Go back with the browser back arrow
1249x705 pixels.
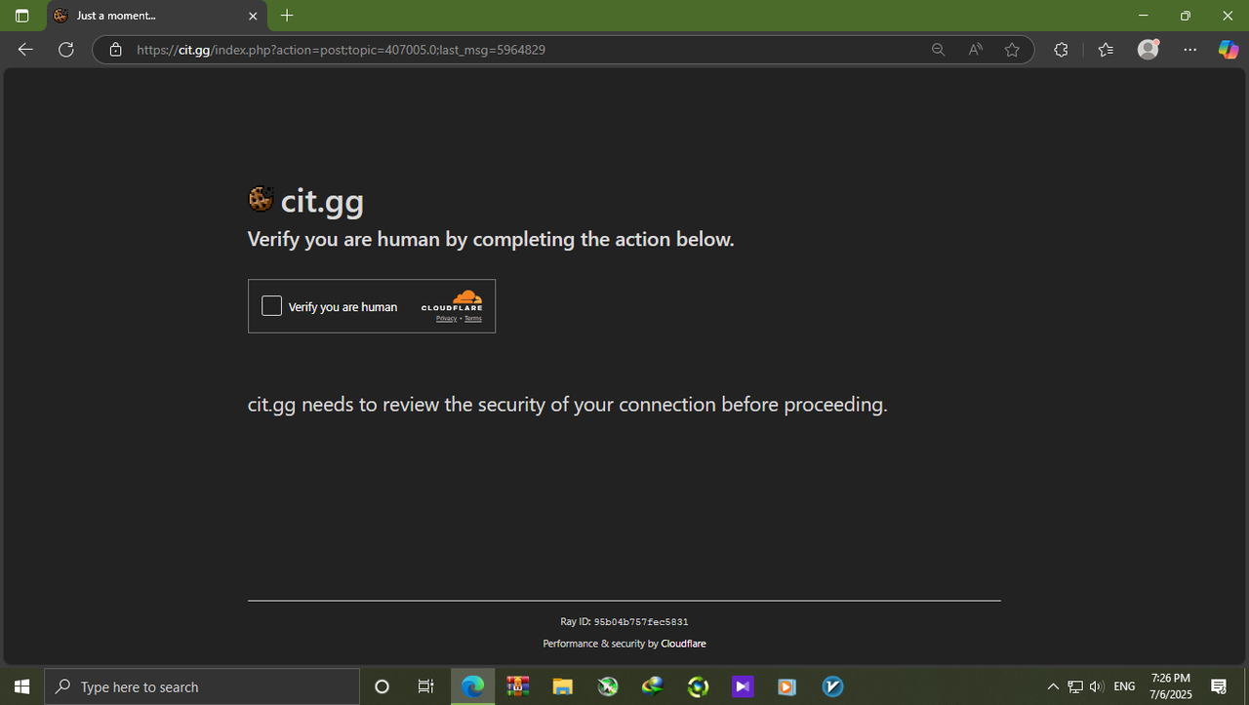(x=25, y=50)
